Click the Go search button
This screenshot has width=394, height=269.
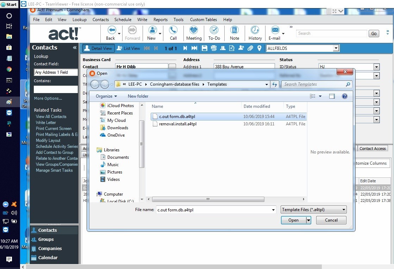point(374,34)
